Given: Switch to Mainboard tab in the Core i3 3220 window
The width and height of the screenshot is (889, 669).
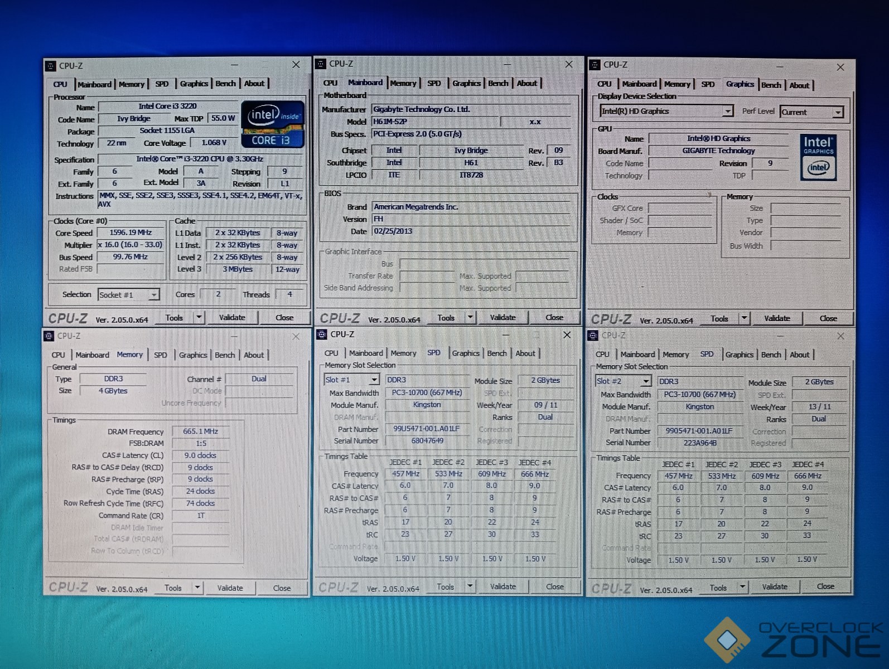Looking at the screenshot, I should point(94,84).
